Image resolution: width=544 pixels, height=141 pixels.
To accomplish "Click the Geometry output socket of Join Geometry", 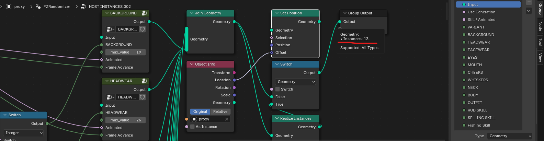I will coord(234,22).
